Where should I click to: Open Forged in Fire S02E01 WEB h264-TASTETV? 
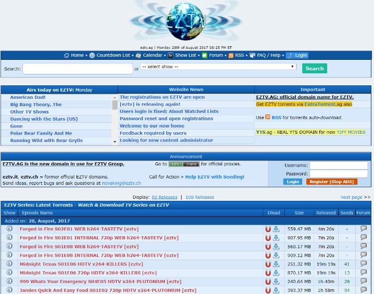[x=79, y=229]
